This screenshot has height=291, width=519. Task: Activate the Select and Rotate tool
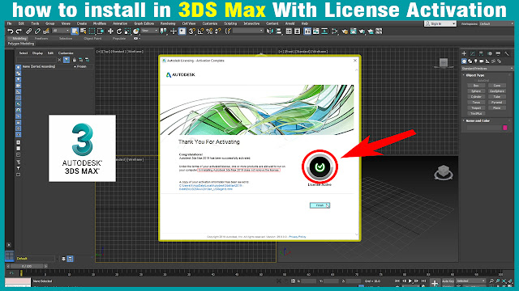[x=119, y=32]
